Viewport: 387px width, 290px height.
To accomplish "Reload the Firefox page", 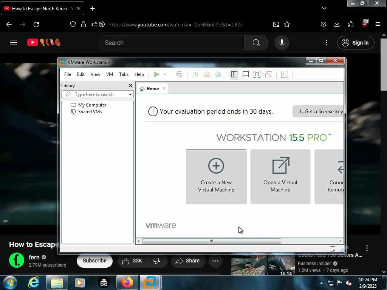I will tap(36, 25).
